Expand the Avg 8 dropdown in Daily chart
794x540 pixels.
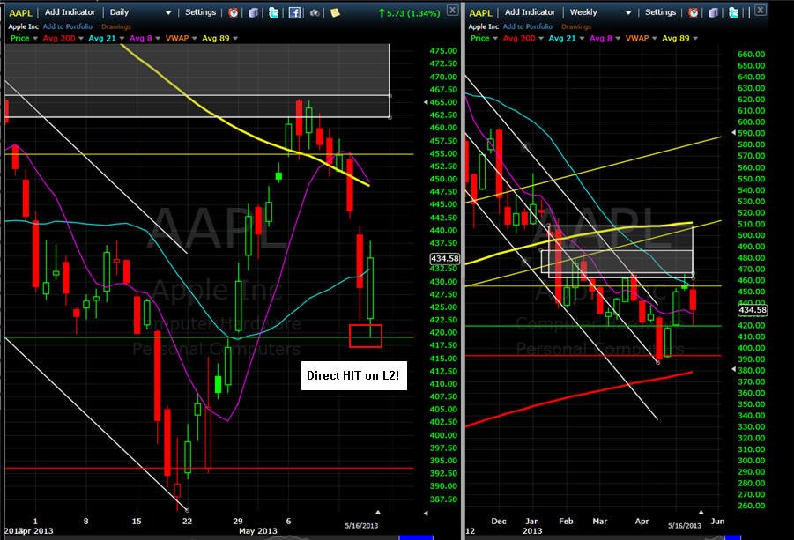point(158,39)
